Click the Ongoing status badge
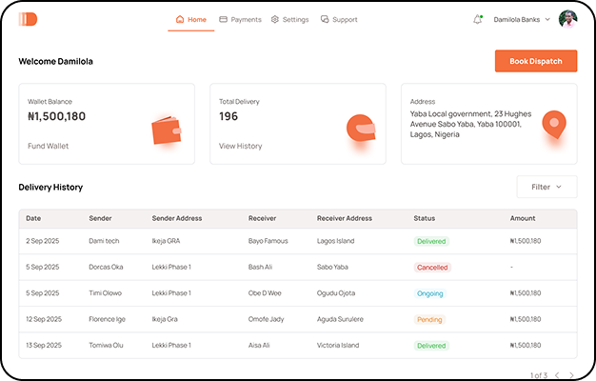This screenshot has height=381, width=596. pos(429,293)
